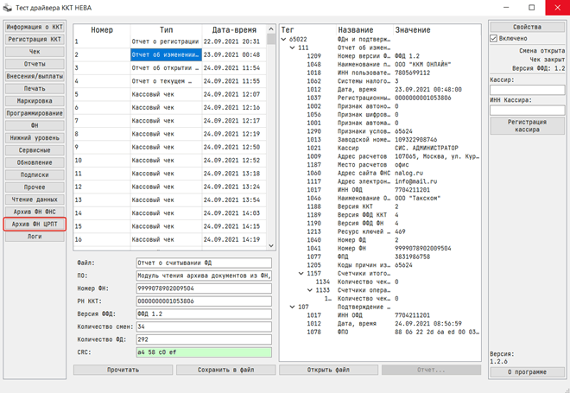Viewport: 570px width, 393px height.
Task: Collapse the tag 1133 tree node
Action: click(x=309, y=289)
